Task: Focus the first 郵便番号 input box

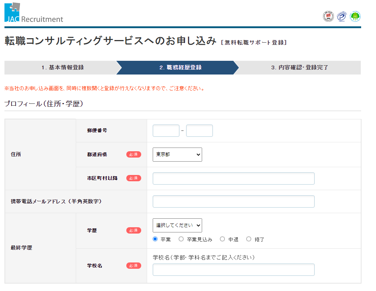Action: (x=166, y=130)
